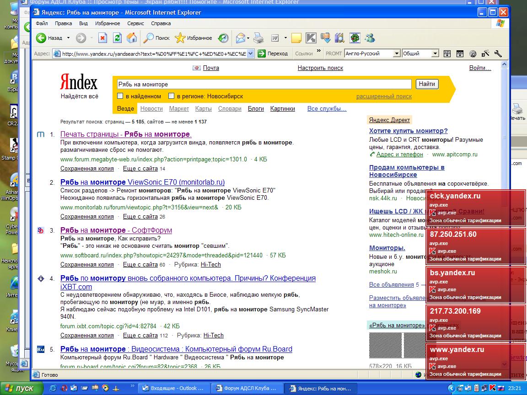This screenshot has height=395, width=527.
Task: Open result 'Рябь на мониторе - СофтФорум'
Action: (x=116, y=230)
